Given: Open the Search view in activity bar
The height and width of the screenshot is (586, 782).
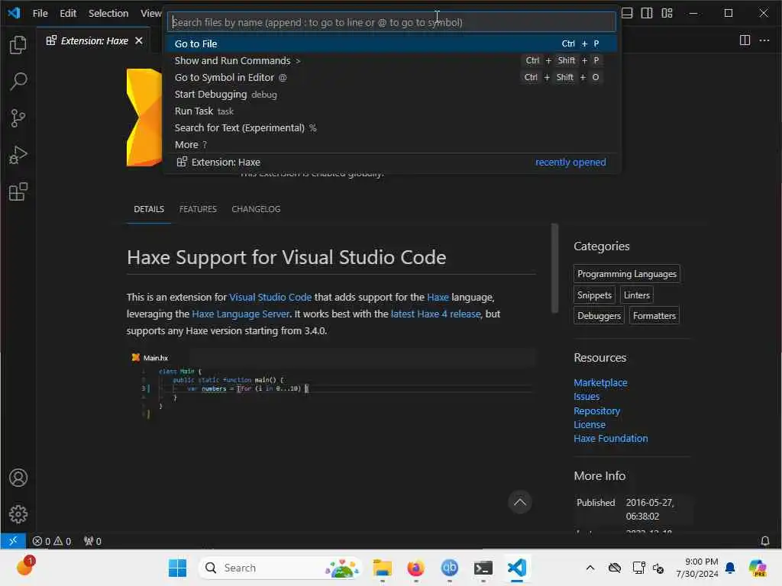Looking at the screenshot, I should (18, 81).
